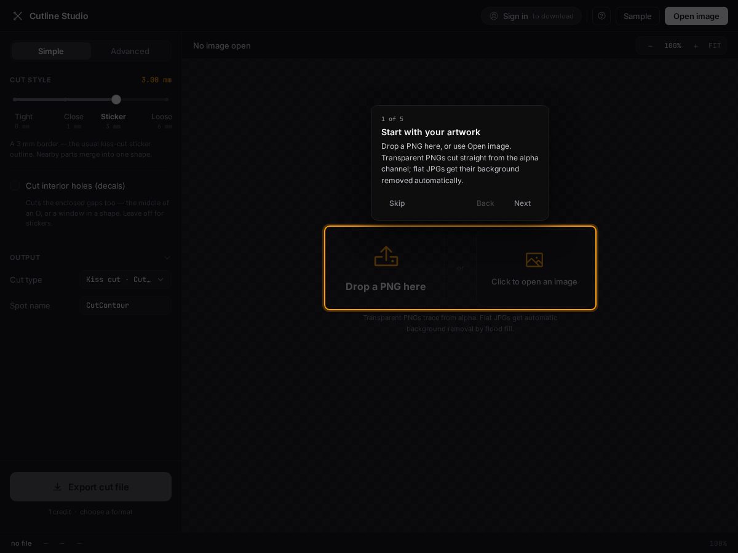Click the user icon beside Sign in
The image size is (738, 553).
point(494,16)
